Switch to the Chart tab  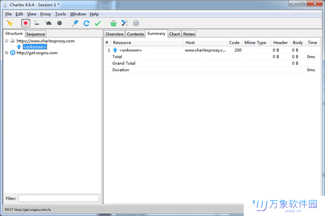pyautogui.click(x=174, y=34)
